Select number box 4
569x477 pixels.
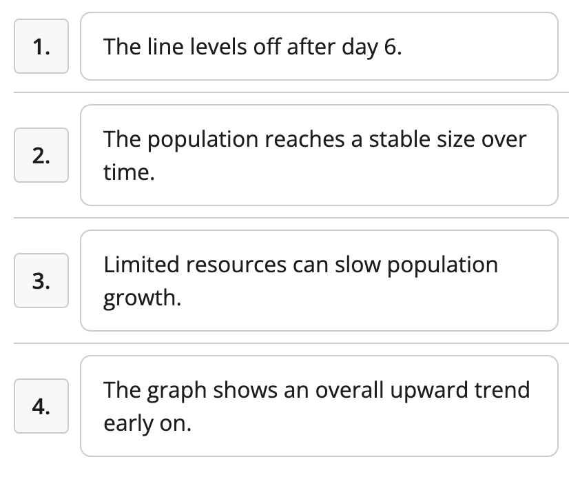click(x=41, y=406)
